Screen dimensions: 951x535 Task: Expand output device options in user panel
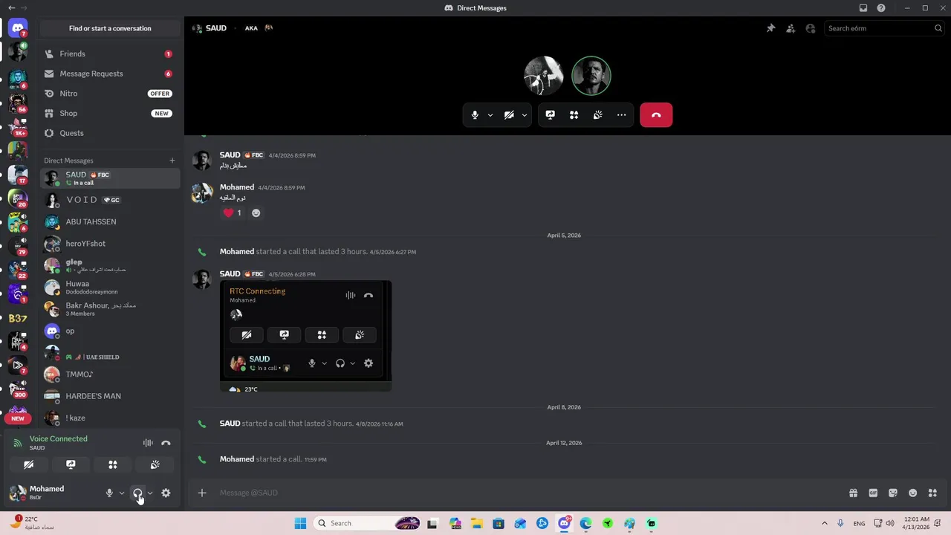(x=150, y=493)
